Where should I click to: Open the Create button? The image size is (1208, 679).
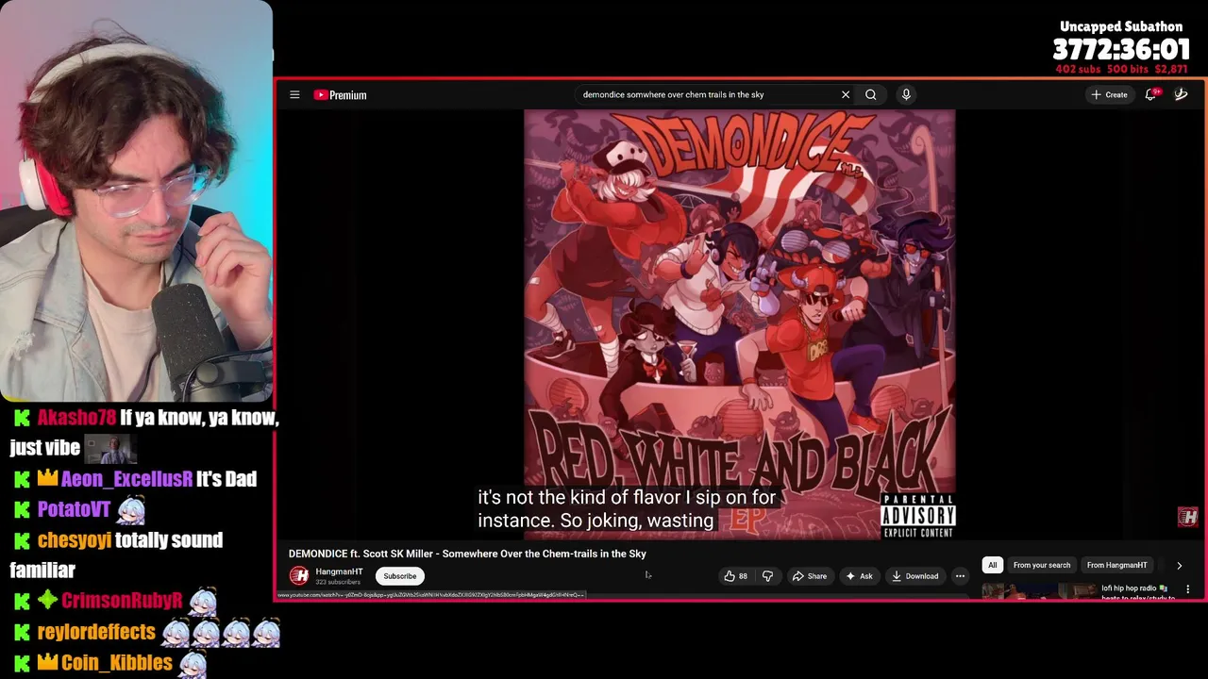pos(1109,94)
